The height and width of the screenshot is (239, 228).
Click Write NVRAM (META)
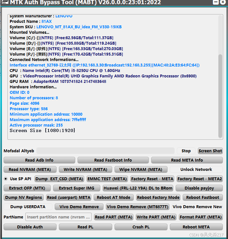click(x=86, y=169)
